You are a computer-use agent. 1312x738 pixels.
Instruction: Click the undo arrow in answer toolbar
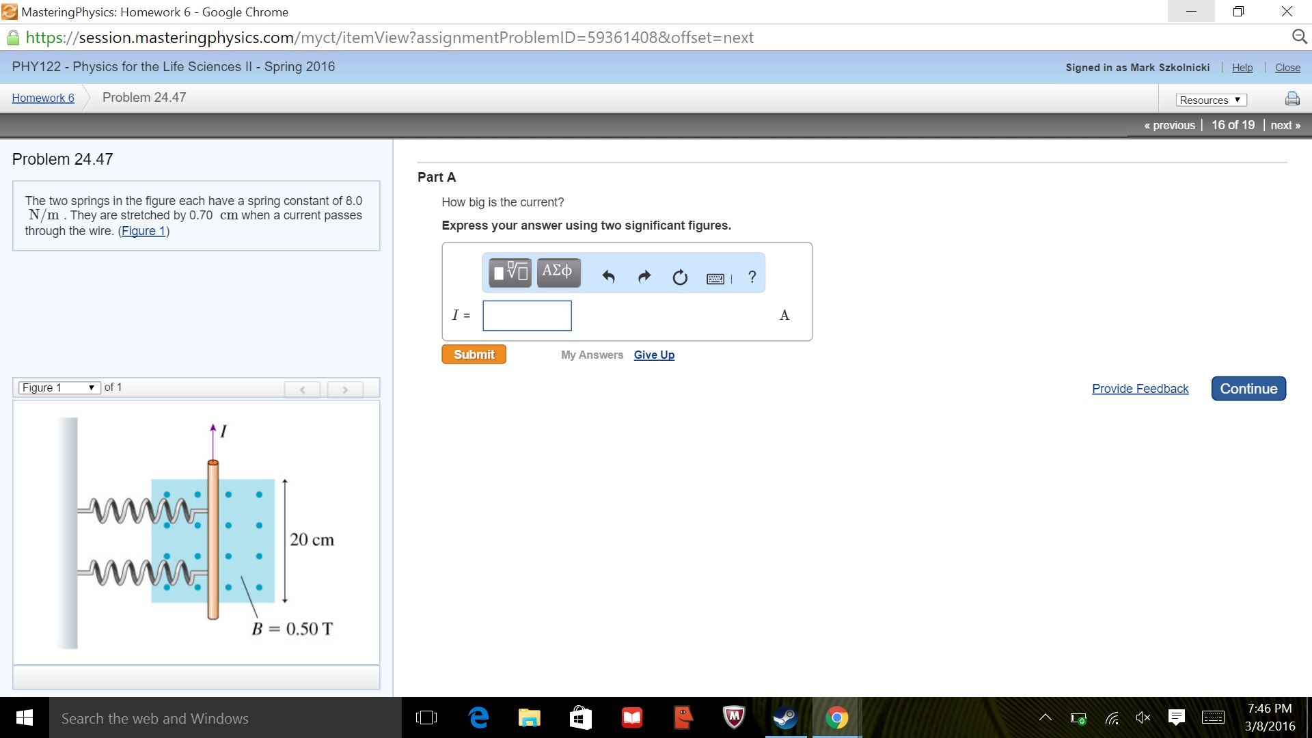click(608, 277)
